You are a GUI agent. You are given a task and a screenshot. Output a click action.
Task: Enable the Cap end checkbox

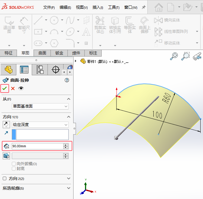click(x=14, y=168)
